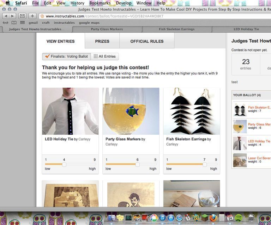Open the Window menu
The height and width of the screenshot is (225, 271).
tap(144, 3)
